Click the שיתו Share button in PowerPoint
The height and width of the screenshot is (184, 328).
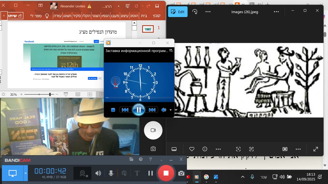(16, 16)
